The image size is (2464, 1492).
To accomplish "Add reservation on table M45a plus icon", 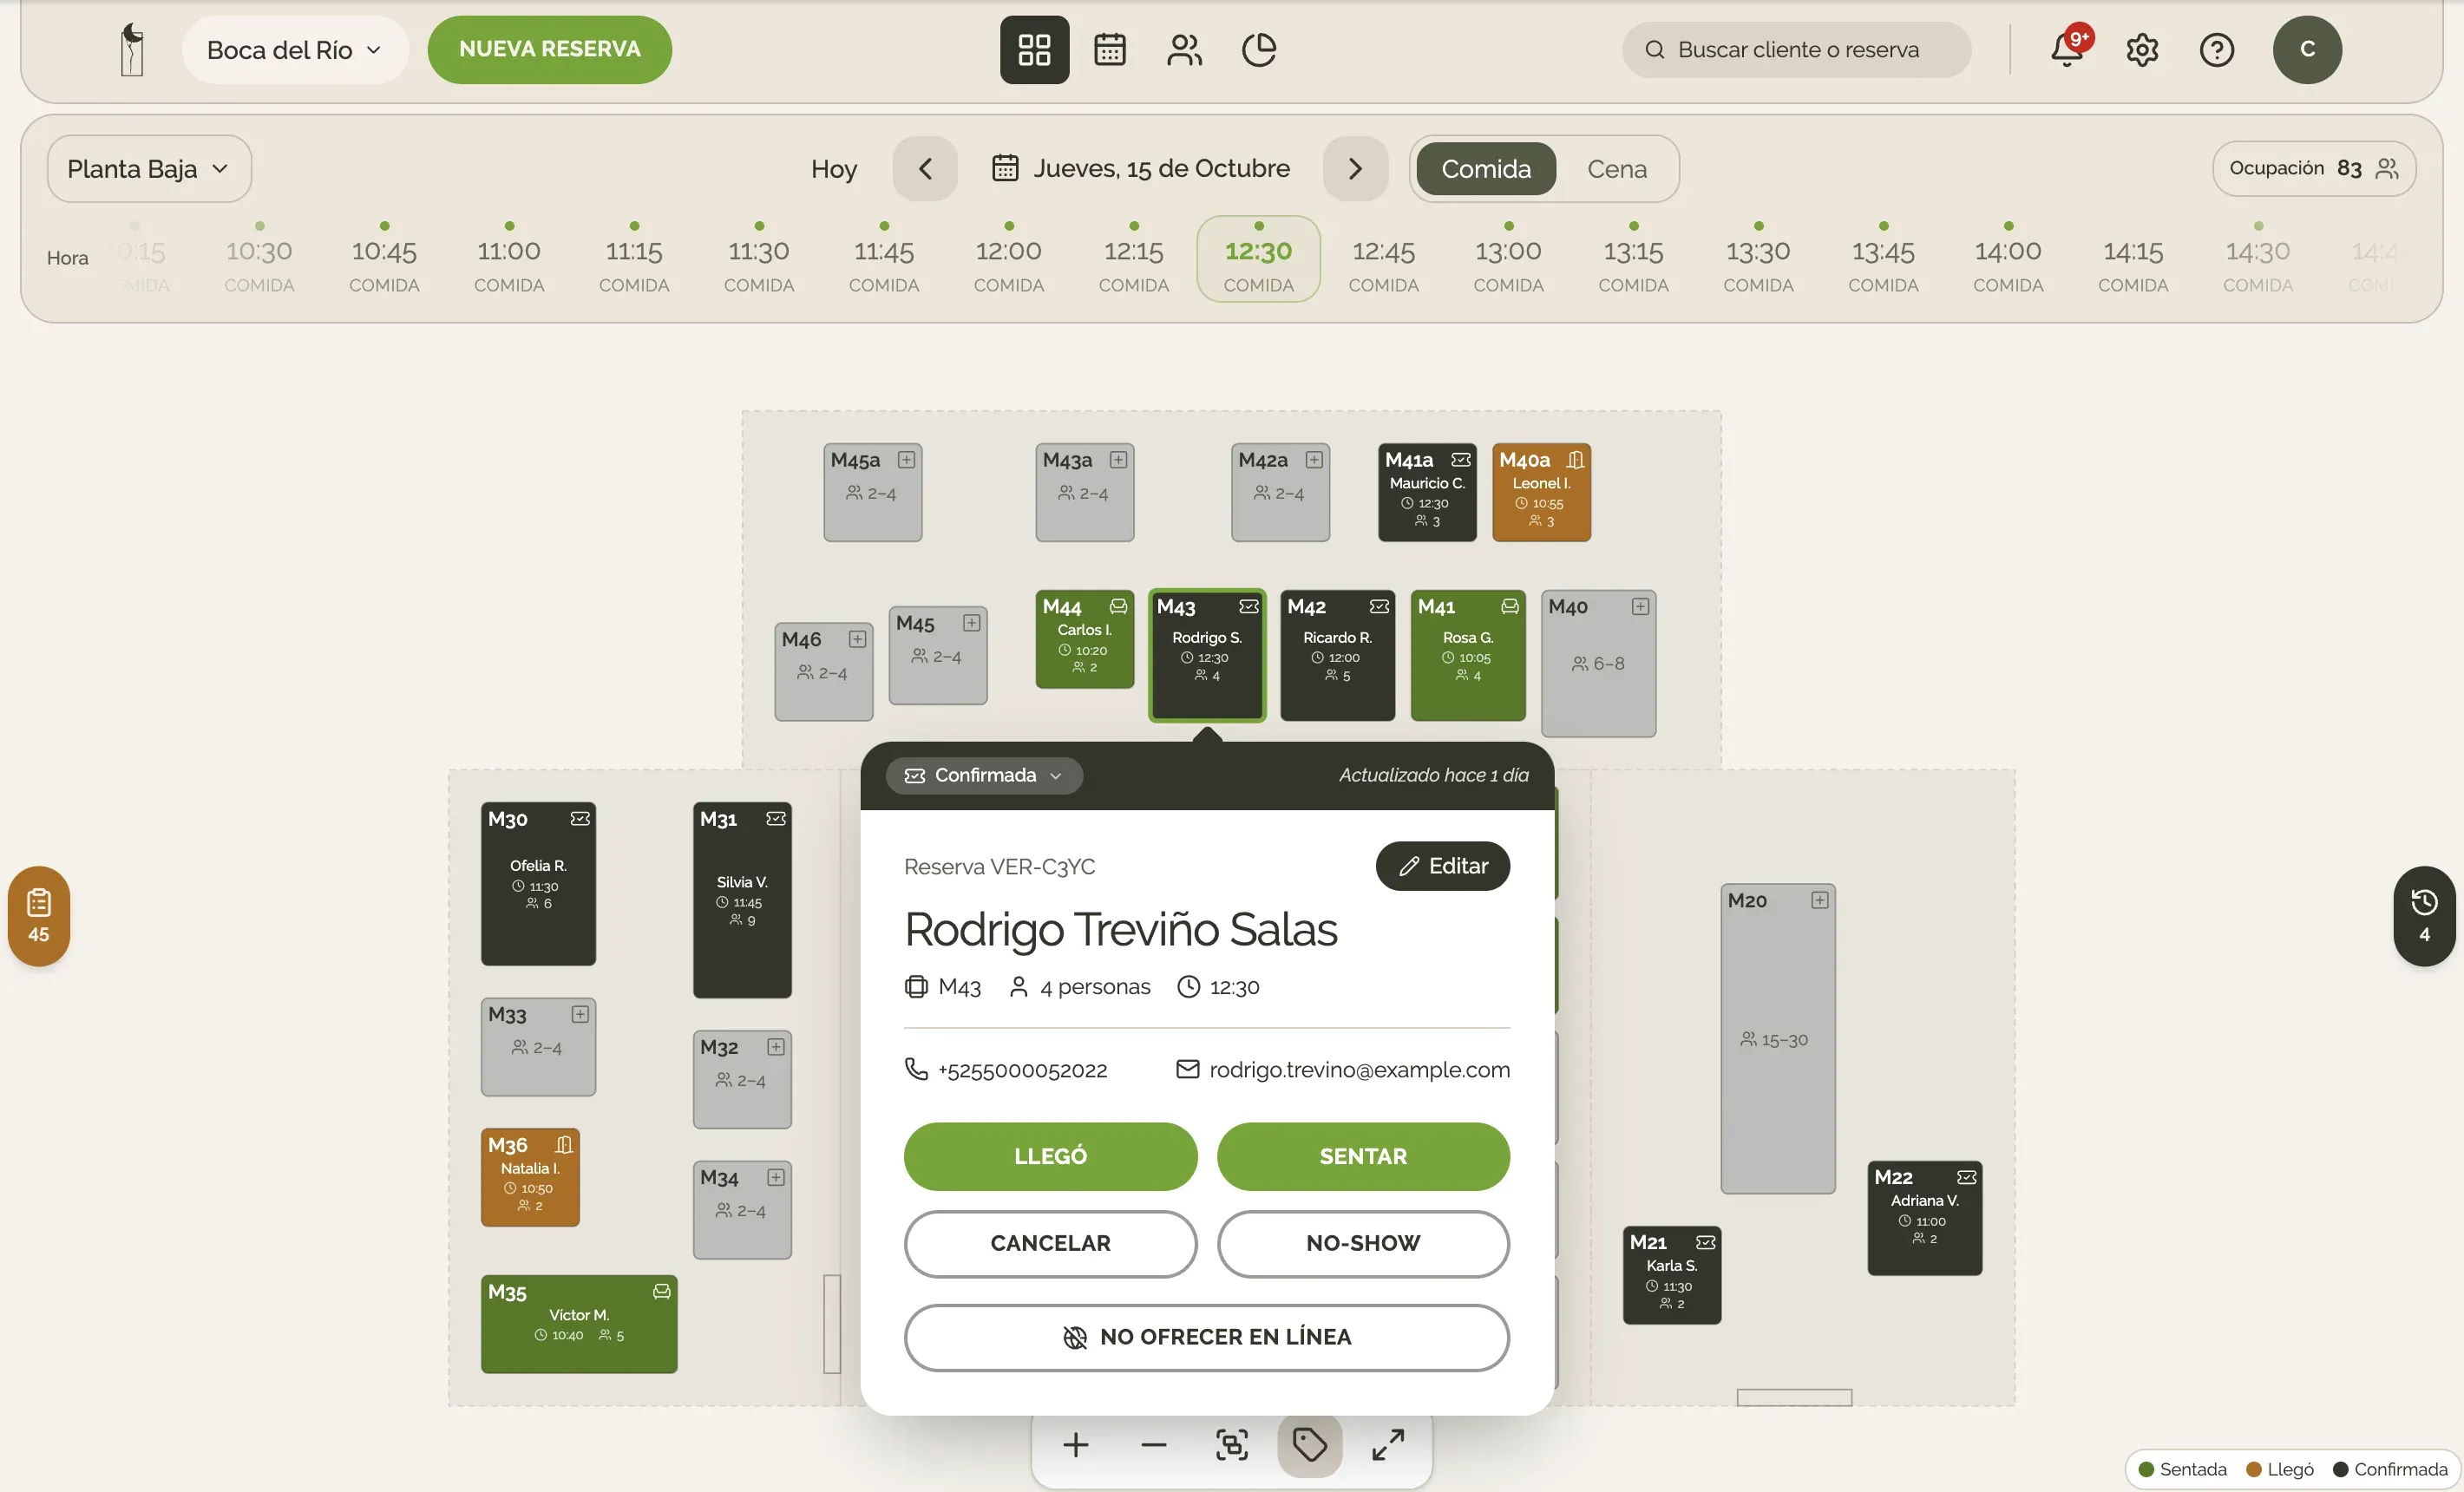I will (906, 460).
